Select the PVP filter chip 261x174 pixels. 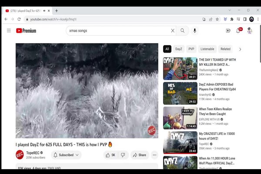point(191,49)
